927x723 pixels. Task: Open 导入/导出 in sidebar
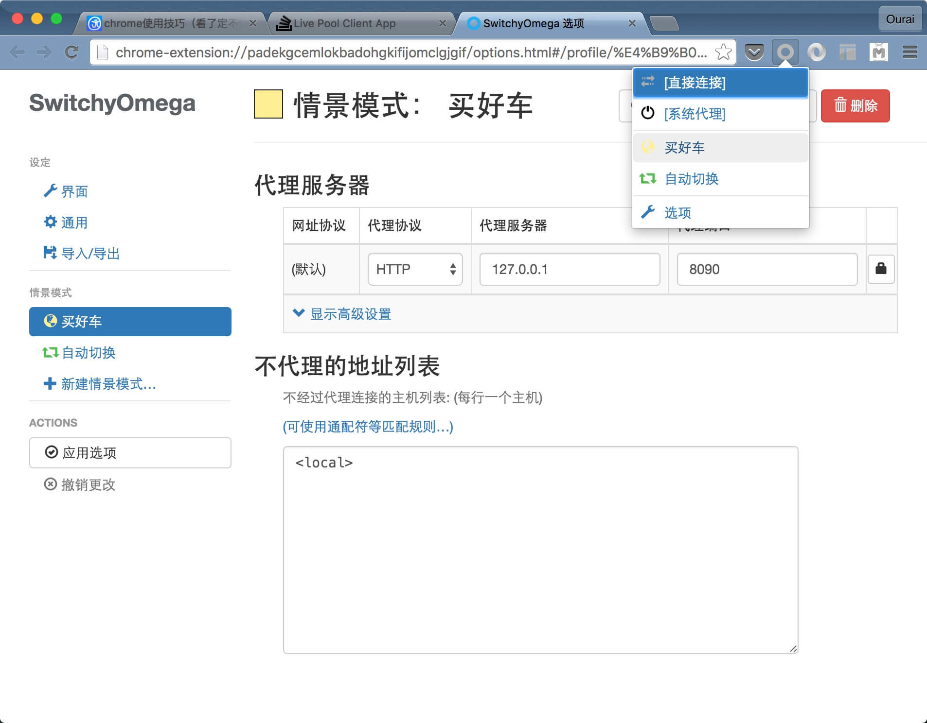tap(81, 253)
